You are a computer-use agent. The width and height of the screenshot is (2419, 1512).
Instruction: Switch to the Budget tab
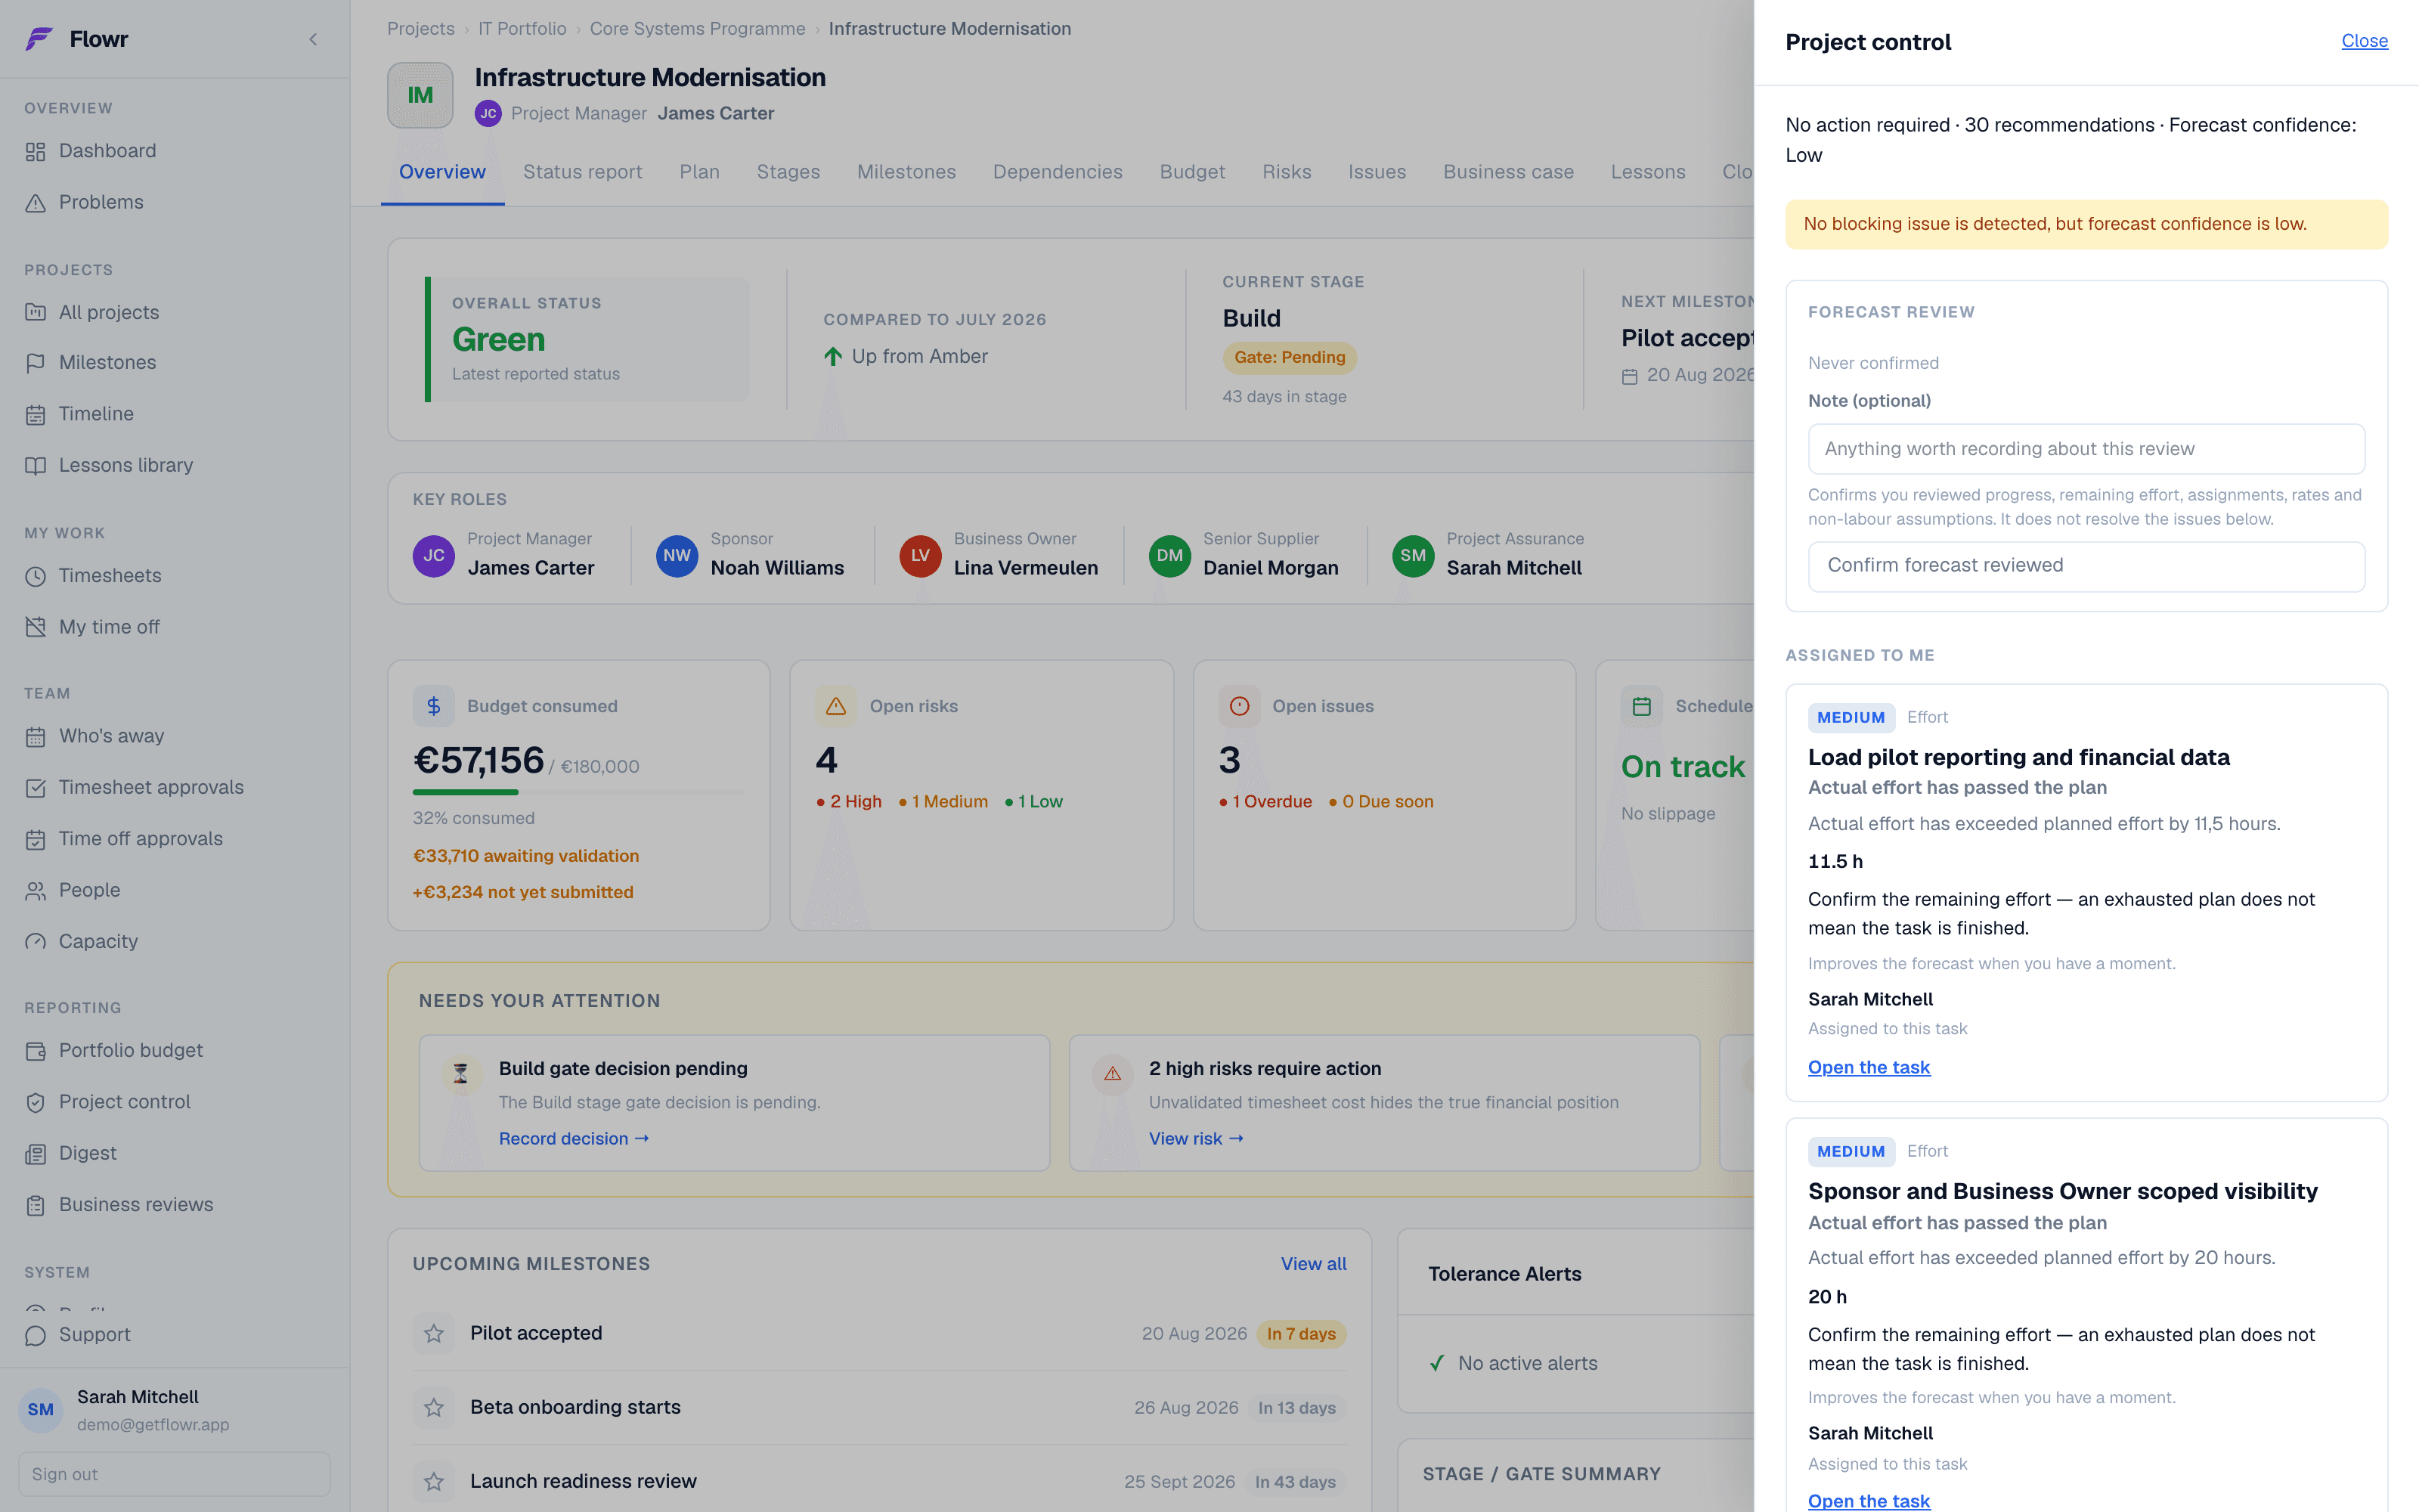coord(1193,172)
